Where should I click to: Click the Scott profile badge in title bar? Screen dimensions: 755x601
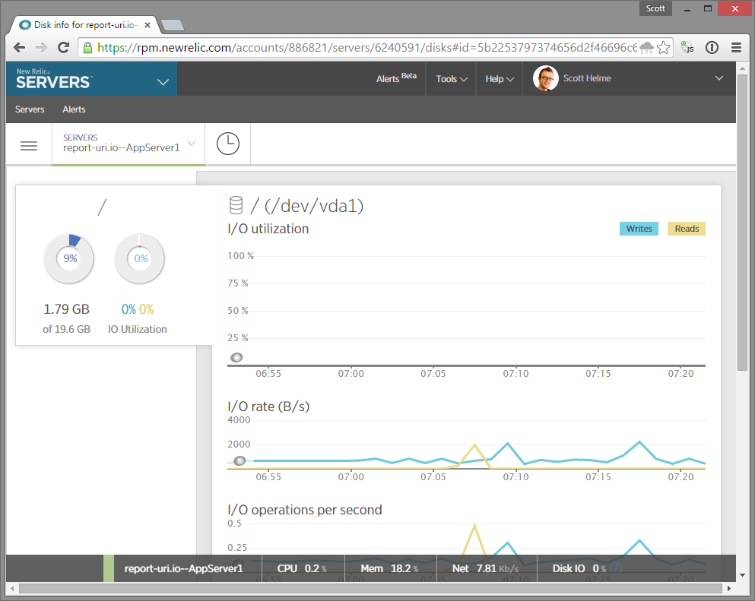pos(655,8)
